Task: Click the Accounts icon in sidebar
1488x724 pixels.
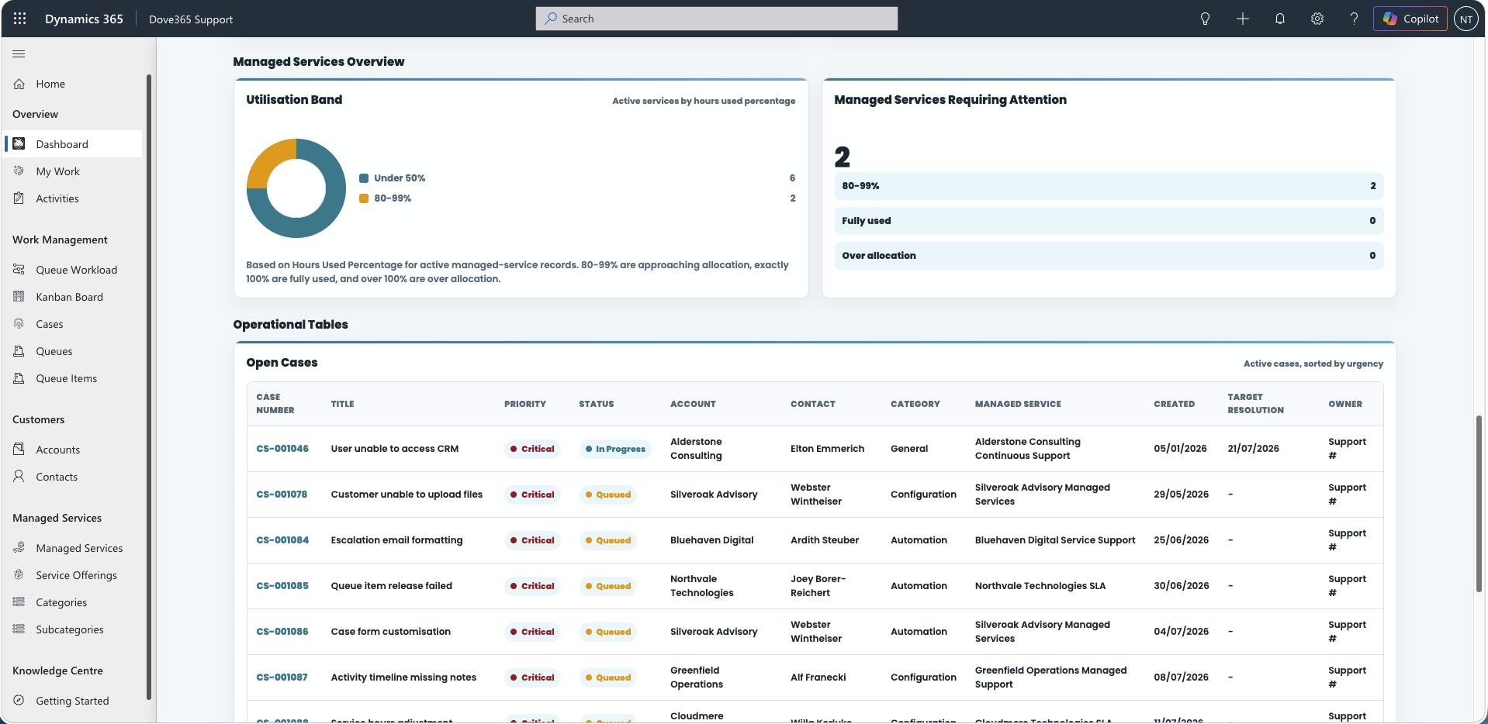Action: (19, 449)
